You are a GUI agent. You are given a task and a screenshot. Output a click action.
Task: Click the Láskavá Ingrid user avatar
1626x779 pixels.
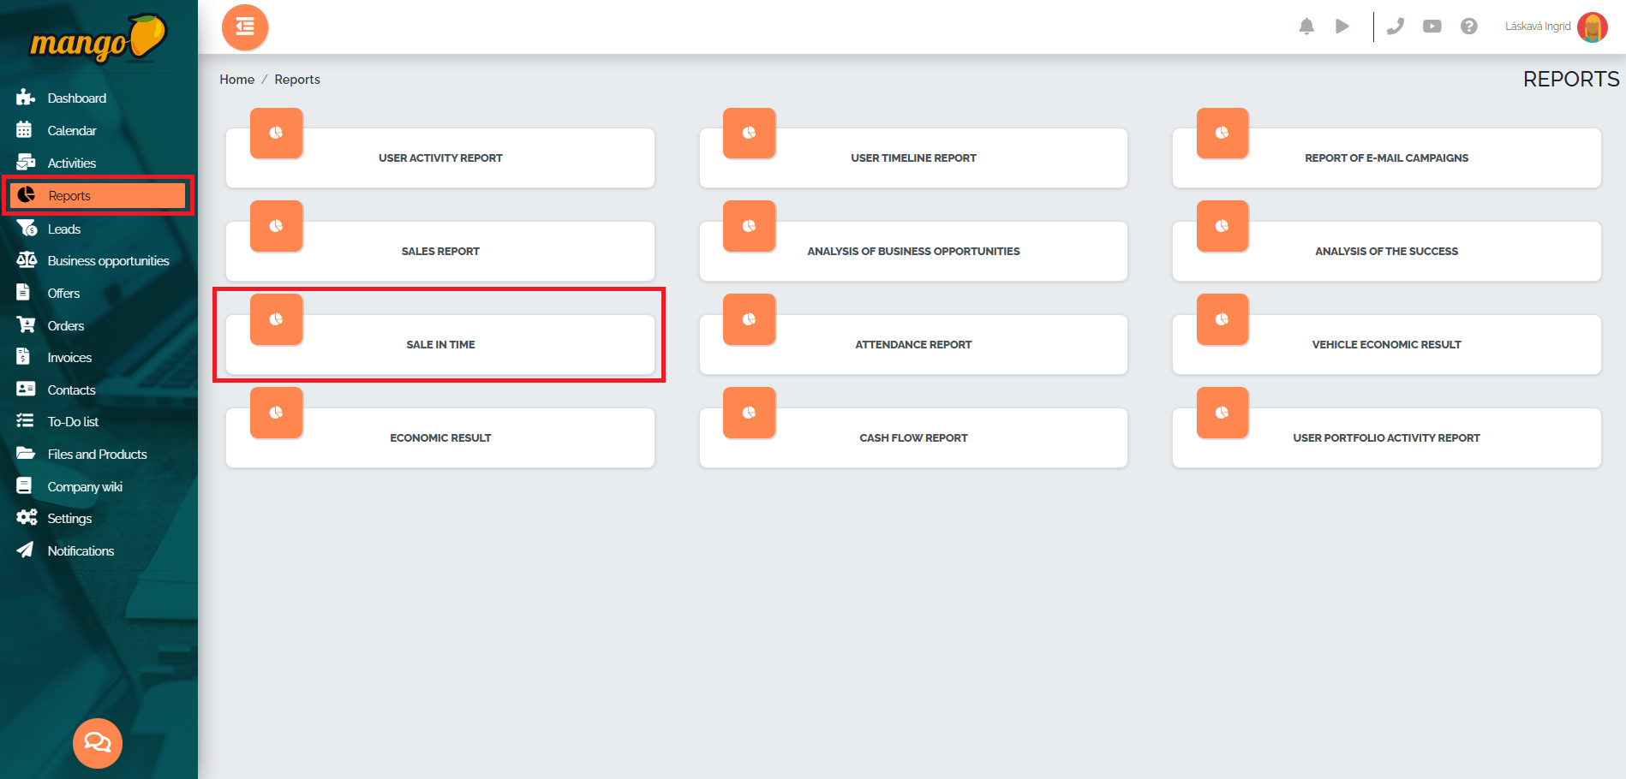1592,27
